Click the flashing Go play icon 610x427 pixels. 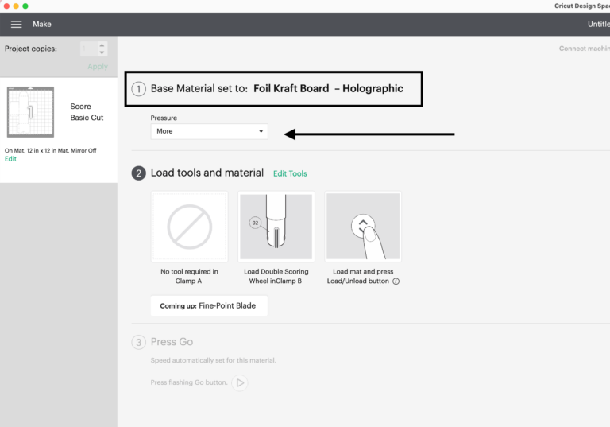pyautogui.click(x=240, y=382)
